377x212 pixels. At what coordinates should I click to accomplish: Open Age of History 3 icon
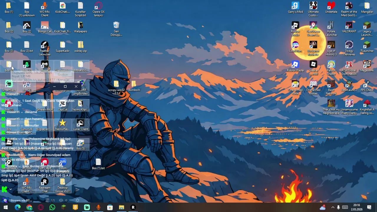tap(331, 48)
